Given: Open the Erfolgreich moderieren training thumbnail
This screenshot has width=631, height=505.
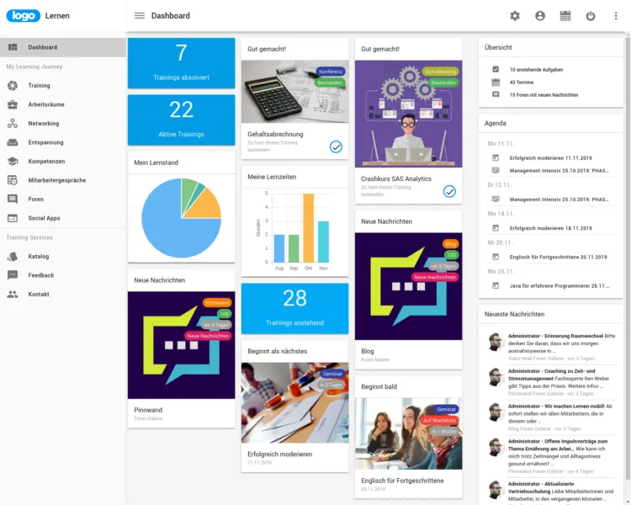Looking at the screenshot, I should click(x=294, y=402).
